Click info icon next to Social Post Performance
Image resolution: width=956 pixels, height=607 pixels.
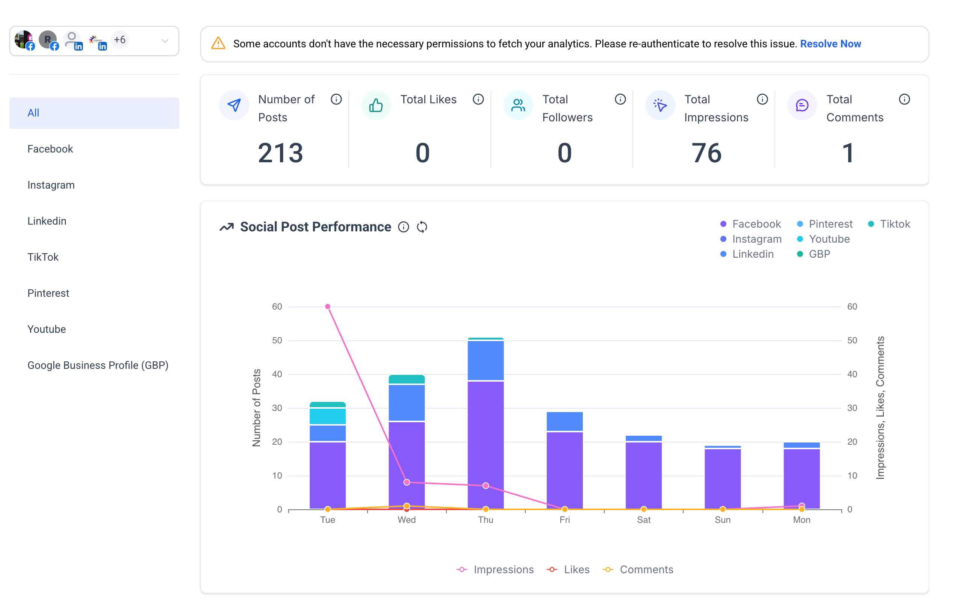(403, 227)
